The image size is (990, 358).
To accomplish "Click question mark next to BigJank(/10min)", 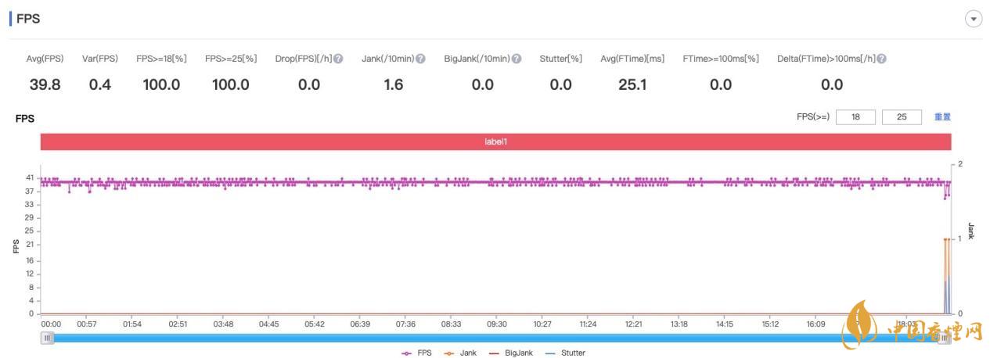I will pos(516,59).
